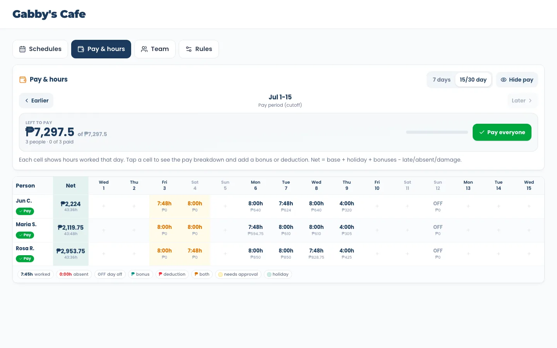The width and height of the screenshot is (557, 348).
Task: Open Rosa R. Saturday 4 cell 7:48h
Action: [195, 254]
